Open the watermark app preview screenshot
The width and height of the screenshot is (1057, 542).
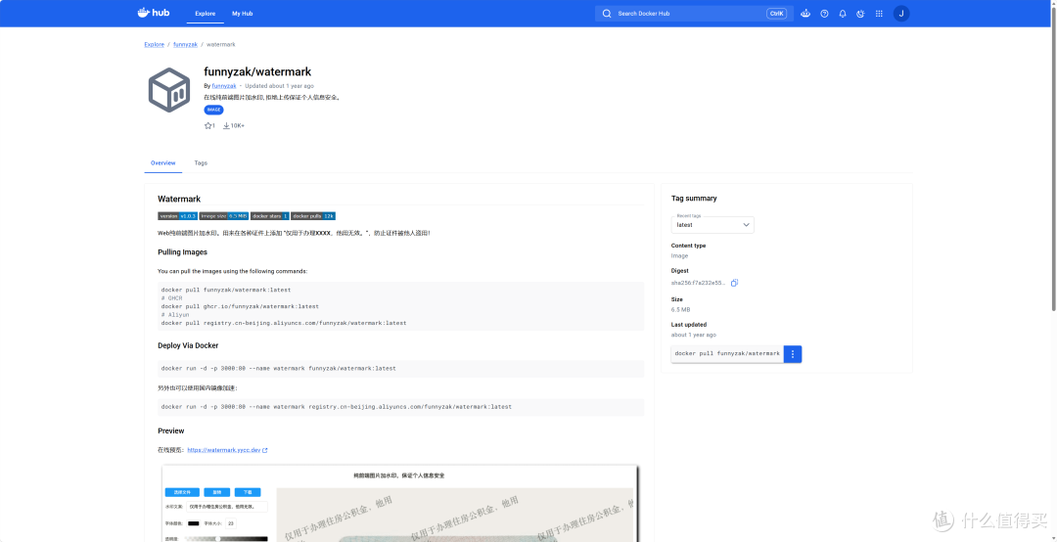[x=399, y=503]
